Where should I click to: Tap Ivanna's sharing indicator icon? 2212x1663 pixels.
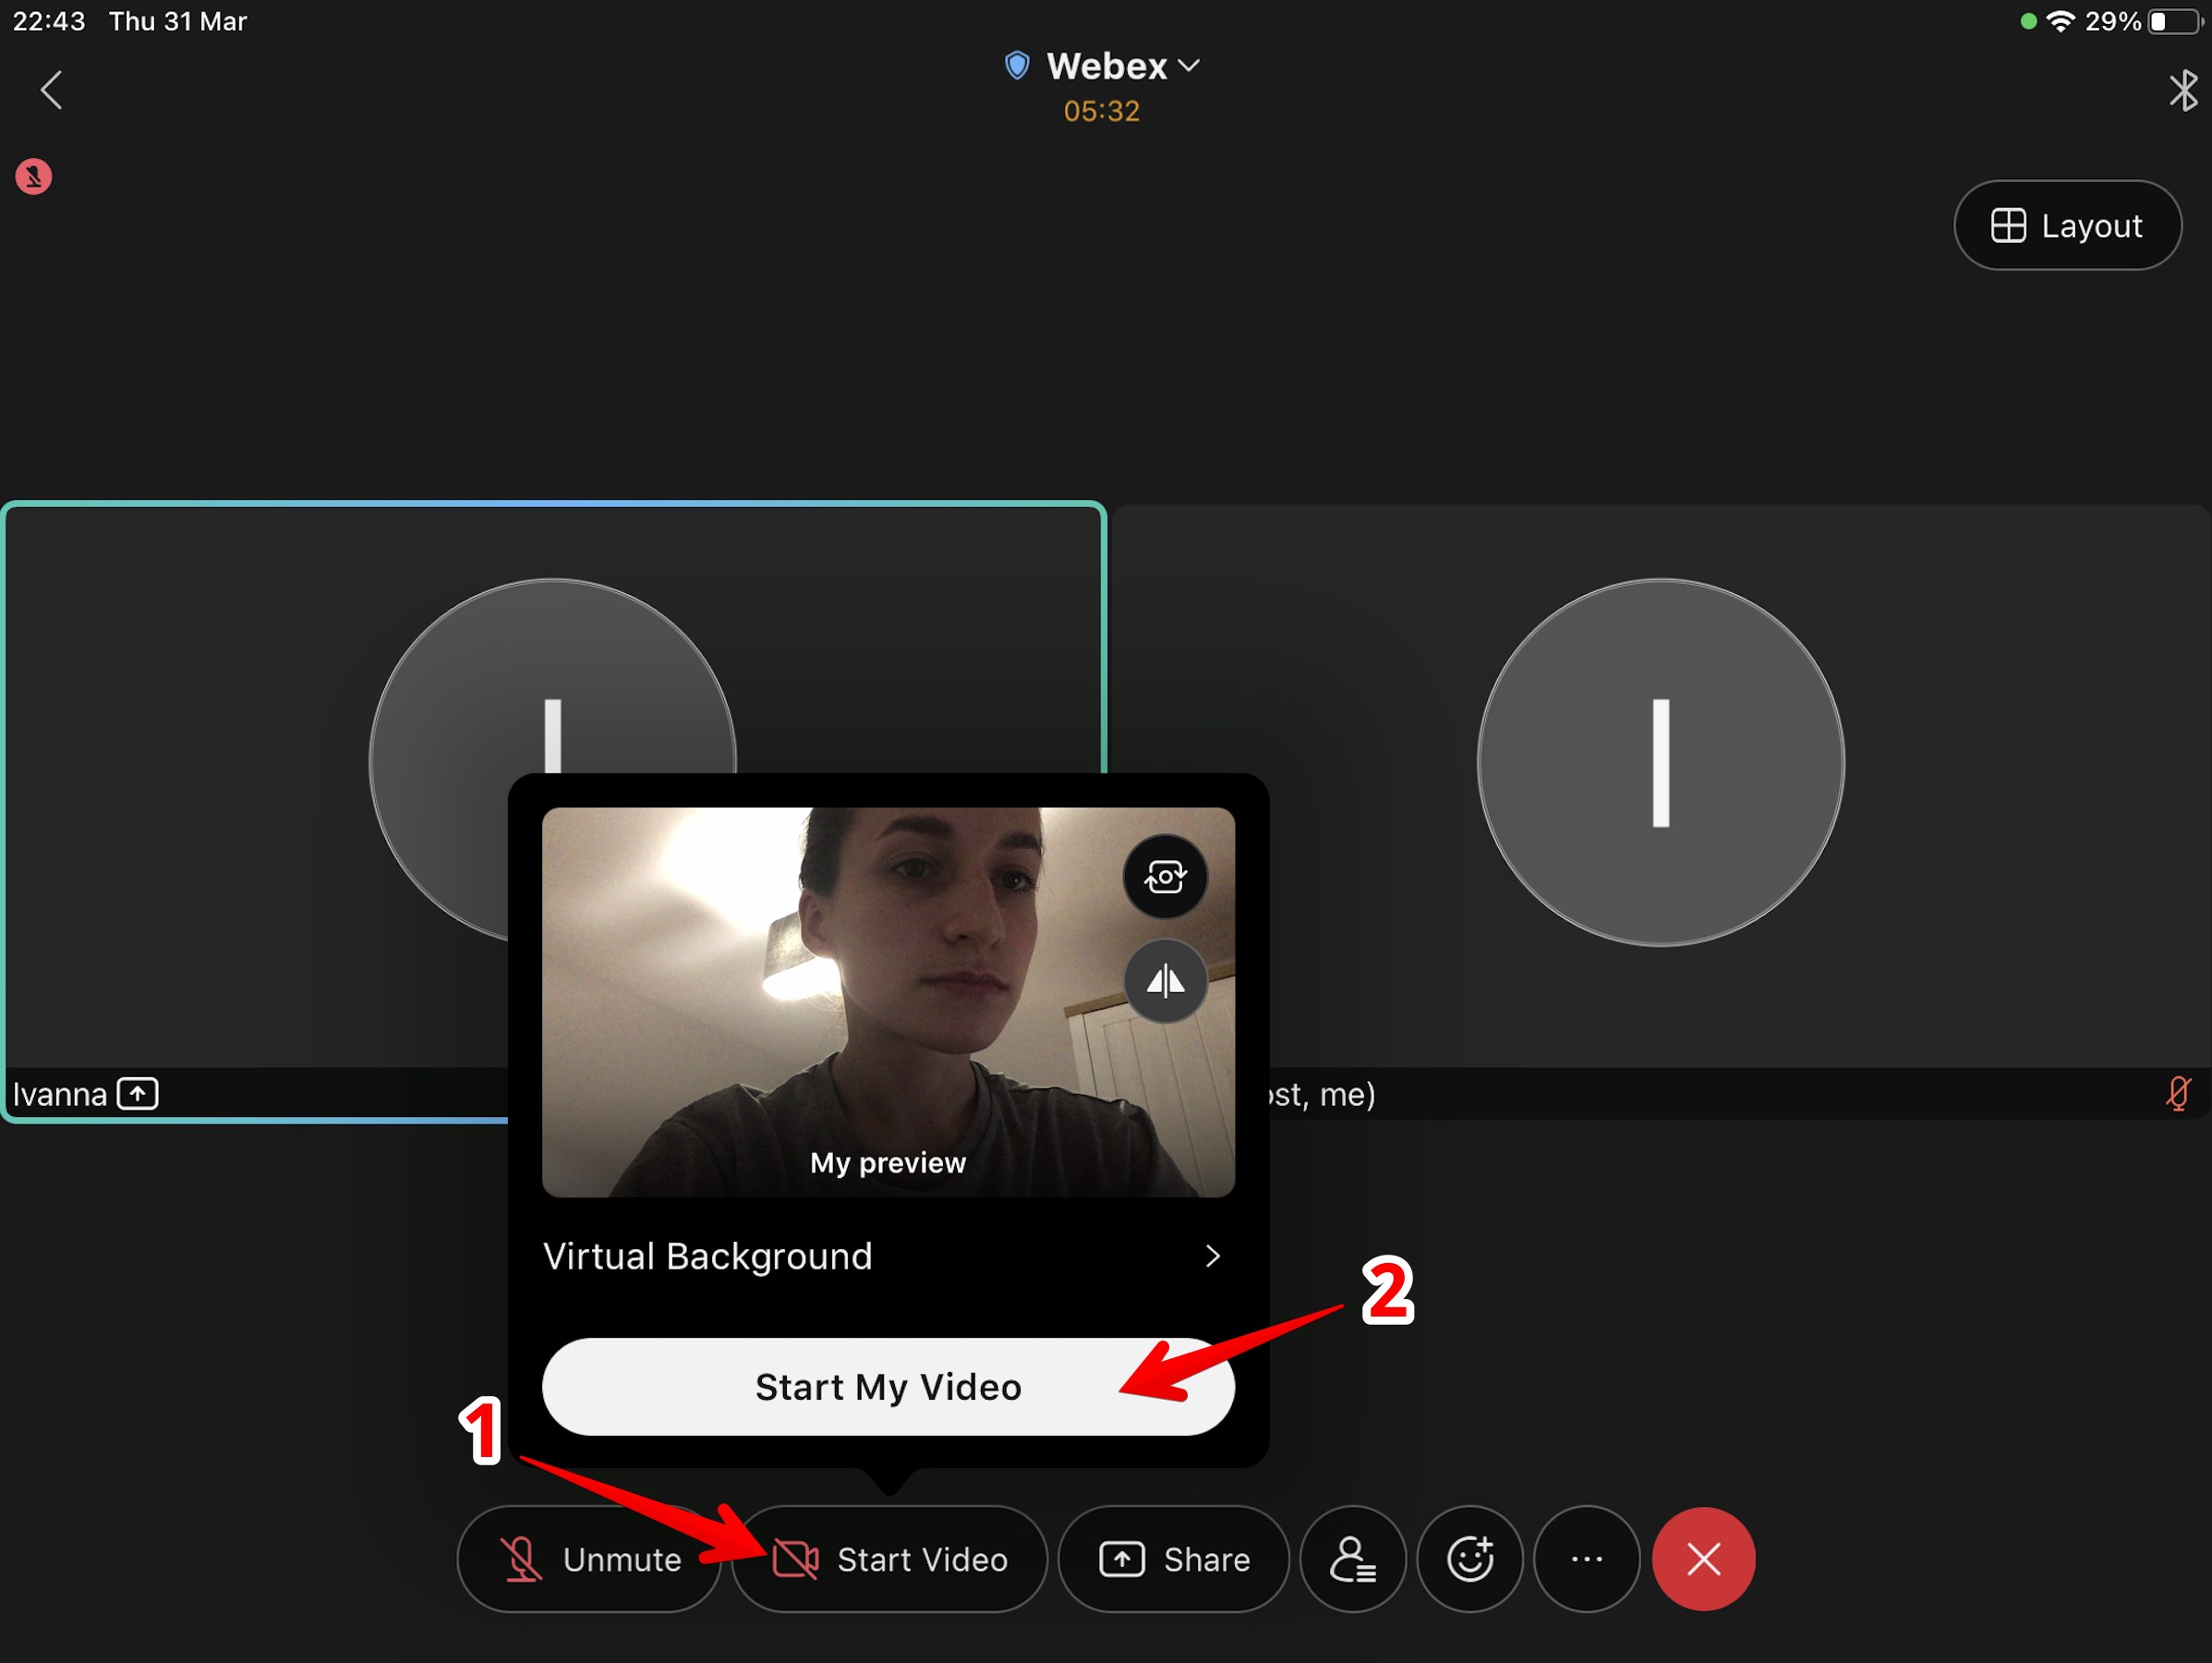pyautogui.click(x=138, y=1094)
